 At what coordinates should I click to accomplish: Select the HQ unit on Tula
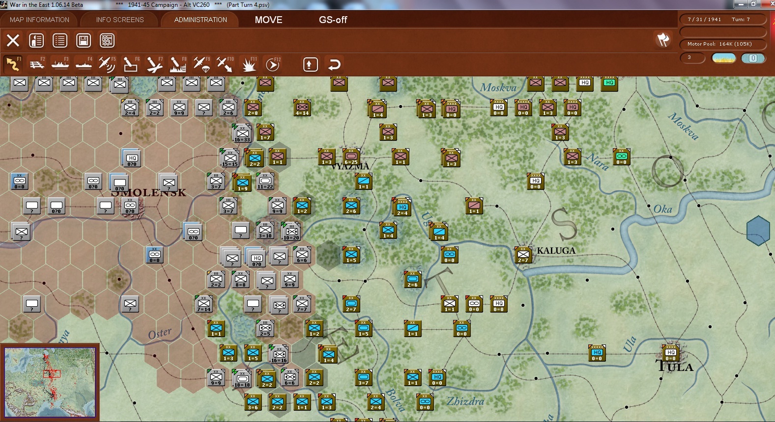tap(671, 353)
